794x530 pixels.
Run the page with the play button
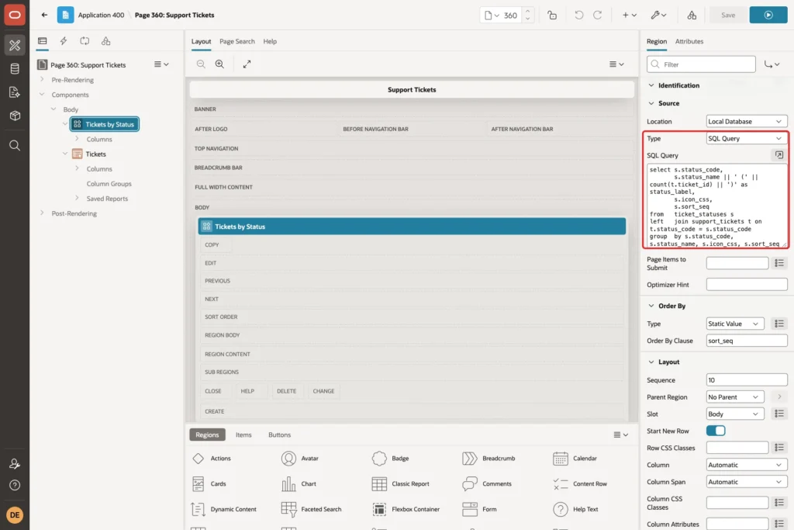768,16
